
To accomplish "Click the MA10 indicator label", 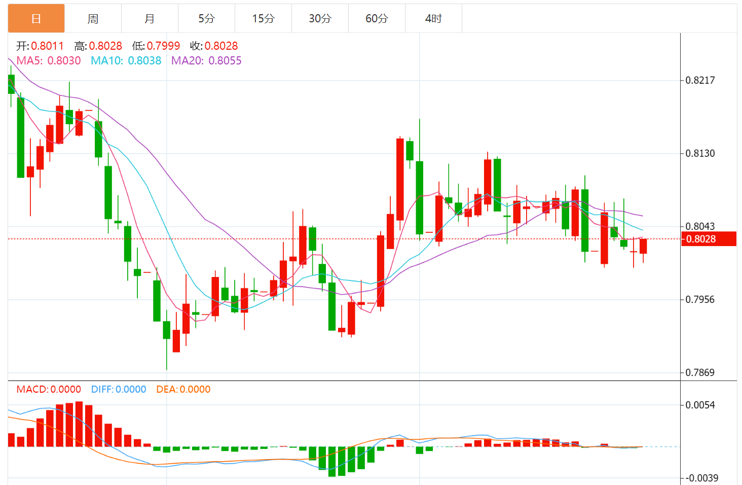I will pos(126,61).
